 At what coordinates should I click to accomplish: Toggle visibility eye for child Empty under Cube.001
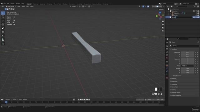pyautogui.click(x=196, y=15)
